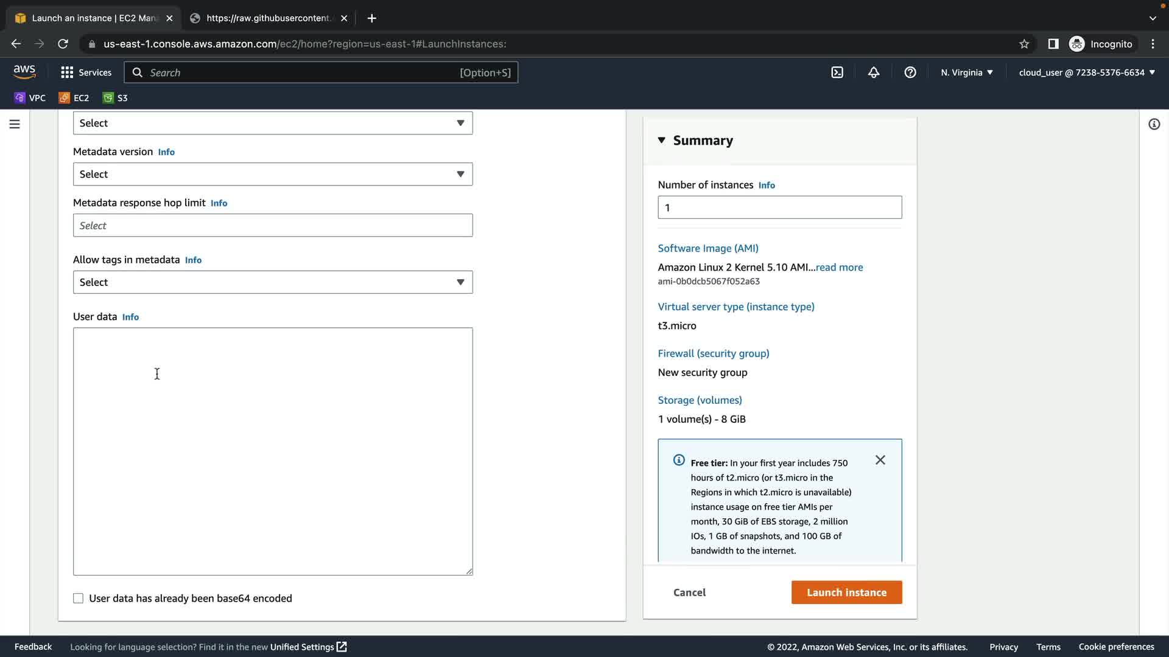This screenshot has width=1169, height=657.
Task: Click inside the User data text area
Action: 273,451
